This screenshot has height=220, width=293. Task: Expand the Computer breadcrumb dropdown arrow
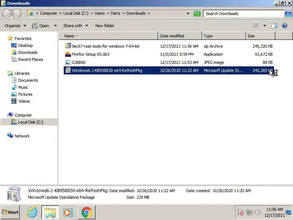pyautogui.click(x=60, y=13)
